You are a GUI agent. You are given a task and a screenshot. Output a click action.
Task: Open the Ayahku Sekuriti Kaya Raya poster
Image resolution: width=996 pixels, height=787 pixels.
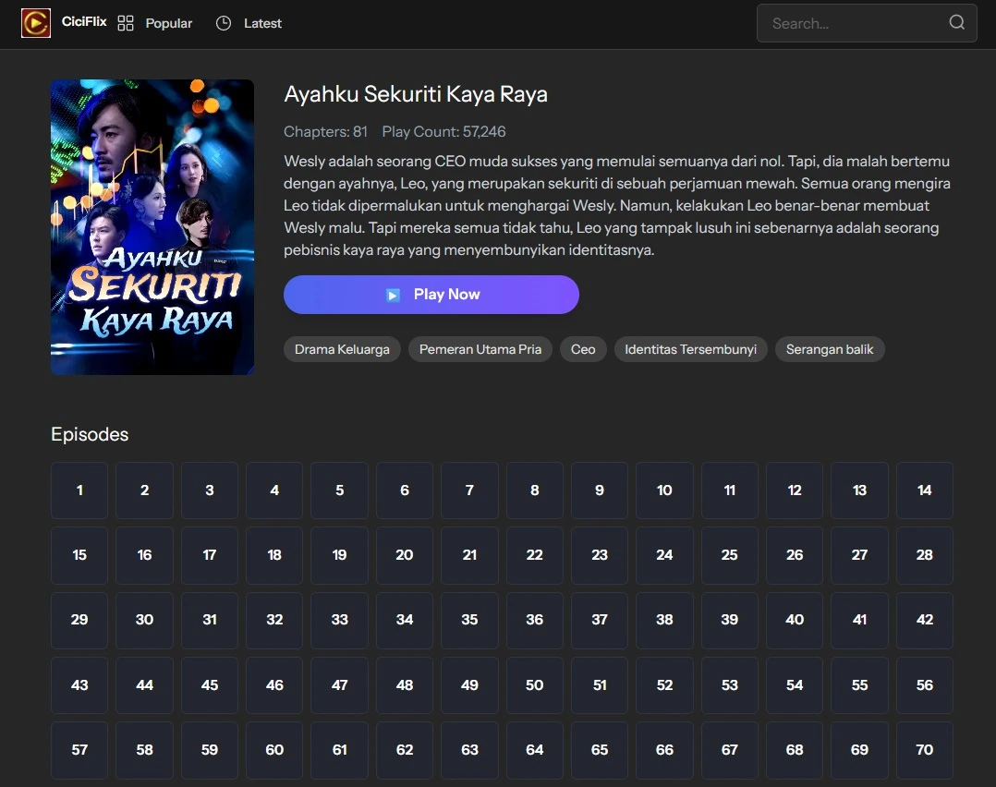[x=152, y=227]
